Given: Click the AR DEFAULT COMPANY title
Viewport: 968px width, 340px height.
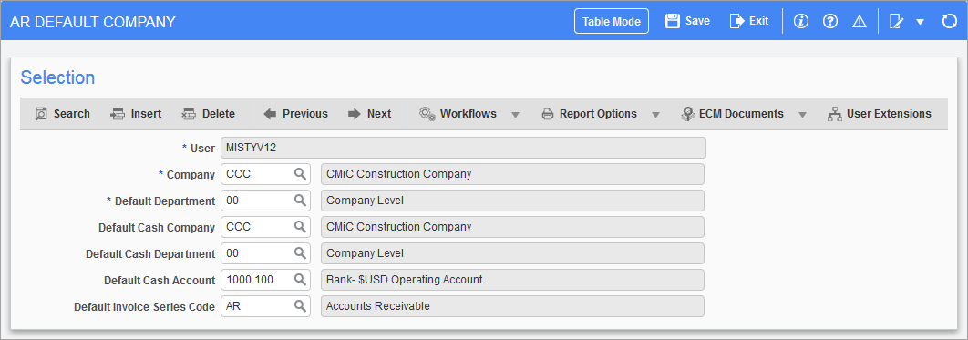Looking at the screenshot, I should 93,22.
